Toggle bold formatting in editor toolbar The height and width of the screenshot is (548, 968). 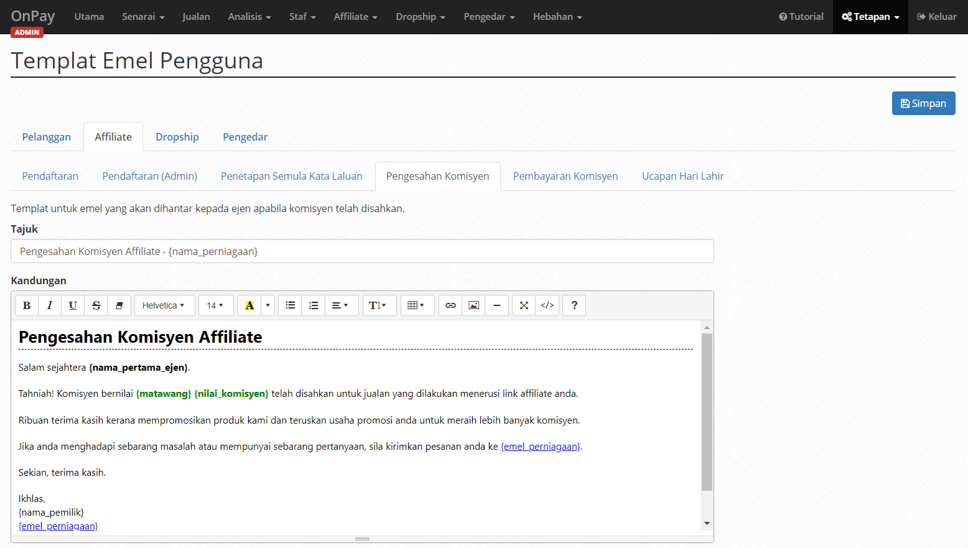pyautogui.click(x=27, y=305)
